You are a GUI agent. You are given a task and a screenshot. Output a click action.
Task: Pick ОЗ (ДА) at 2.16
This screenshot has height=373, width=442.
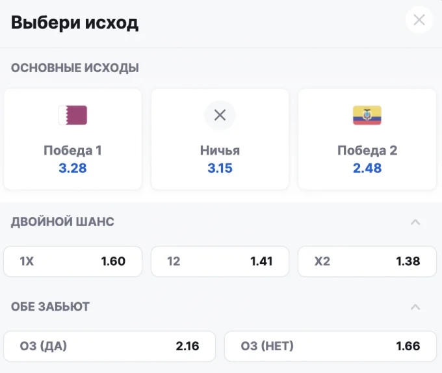coord(109,346)
